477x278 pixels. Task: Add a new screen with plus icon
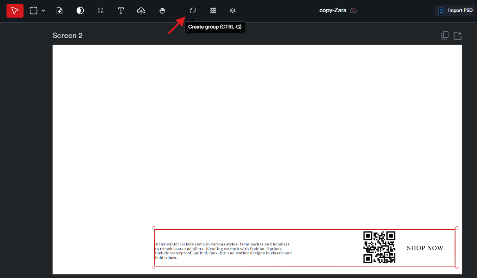[458, 35]
